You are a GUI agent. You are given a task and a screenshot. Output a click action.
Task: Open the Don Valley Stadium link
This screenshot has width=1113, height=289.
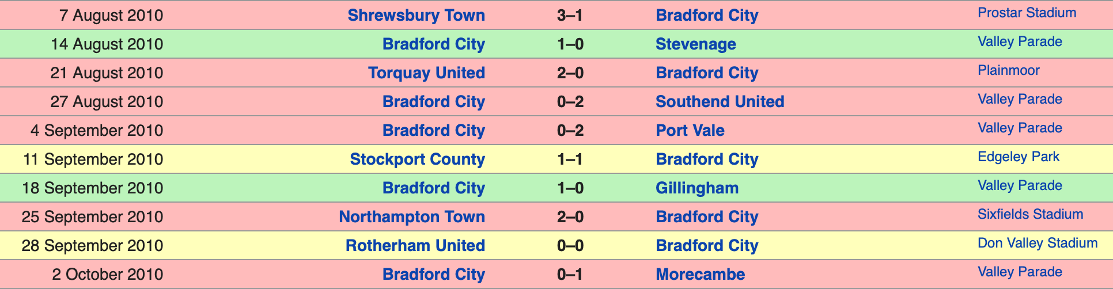tap(1037, 243)
